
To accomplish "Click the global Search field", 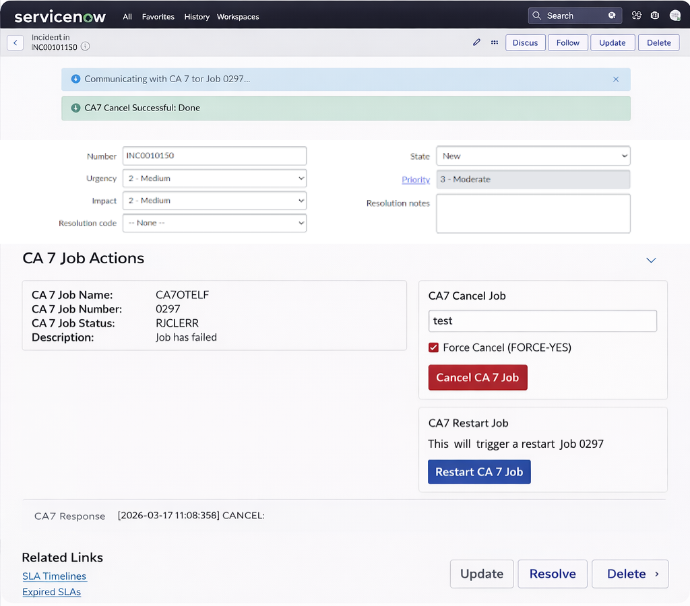I will point(575,15).
